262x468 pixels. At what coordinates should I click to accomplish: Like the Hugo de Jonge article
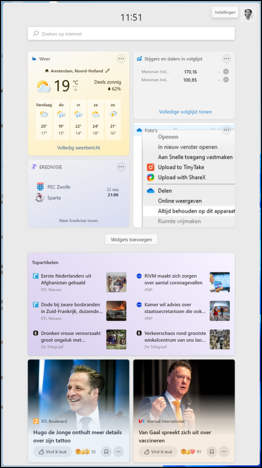pos(53,452)
